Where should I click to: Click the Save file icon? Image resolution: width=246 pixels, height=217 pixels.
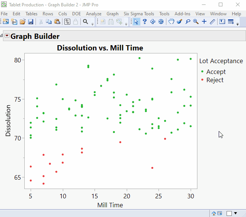tap(31, 22)
